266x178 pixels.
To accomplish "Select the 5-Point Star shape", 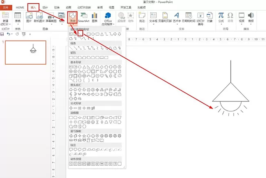I will 84,136.
